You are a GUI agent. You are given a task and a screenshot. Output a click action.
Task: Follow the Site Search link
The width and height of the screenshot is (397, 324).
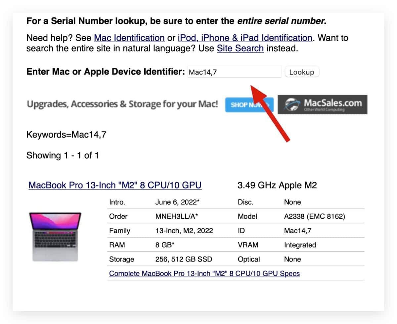[240, 49]
